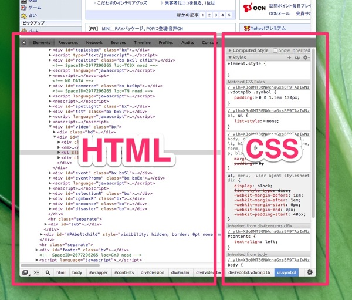Collapse the Styles section
Viewport: 352px width, 300px height.
(230, 58)
